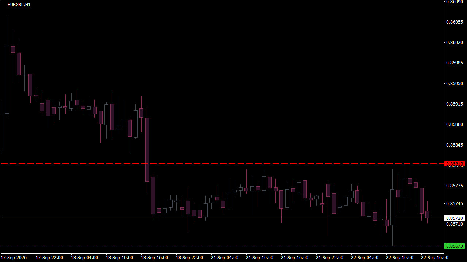Click the 0.85710 price scale label
This screenshot has height=262, width=467.
pos(455,224)
